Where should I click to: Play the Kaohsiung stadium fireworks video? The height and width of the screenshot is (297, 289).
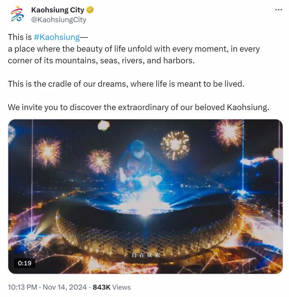pos(145,197)
